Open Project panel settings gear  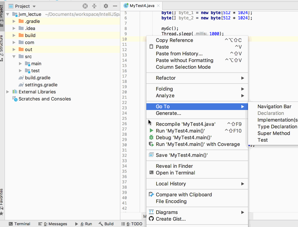[x=106, y=6]
